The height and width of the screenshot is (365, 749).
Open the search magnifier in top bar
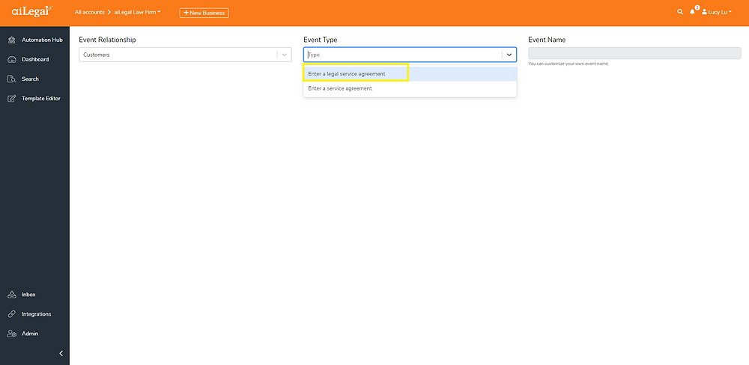(x=680, y=12)
